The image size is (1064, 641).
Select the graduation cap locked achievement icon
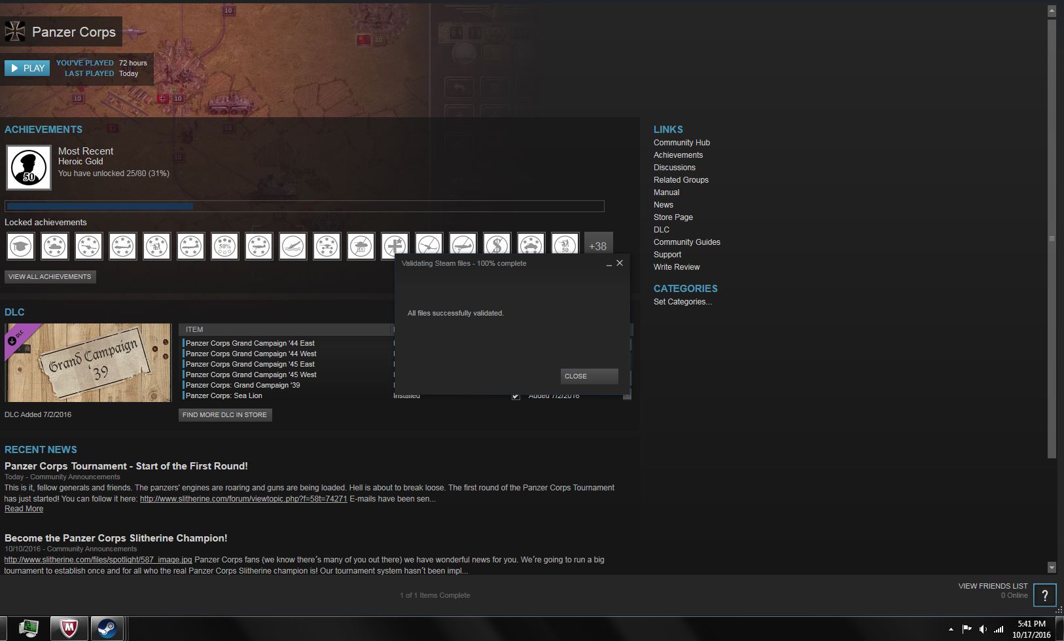click(x=21, y=246)
